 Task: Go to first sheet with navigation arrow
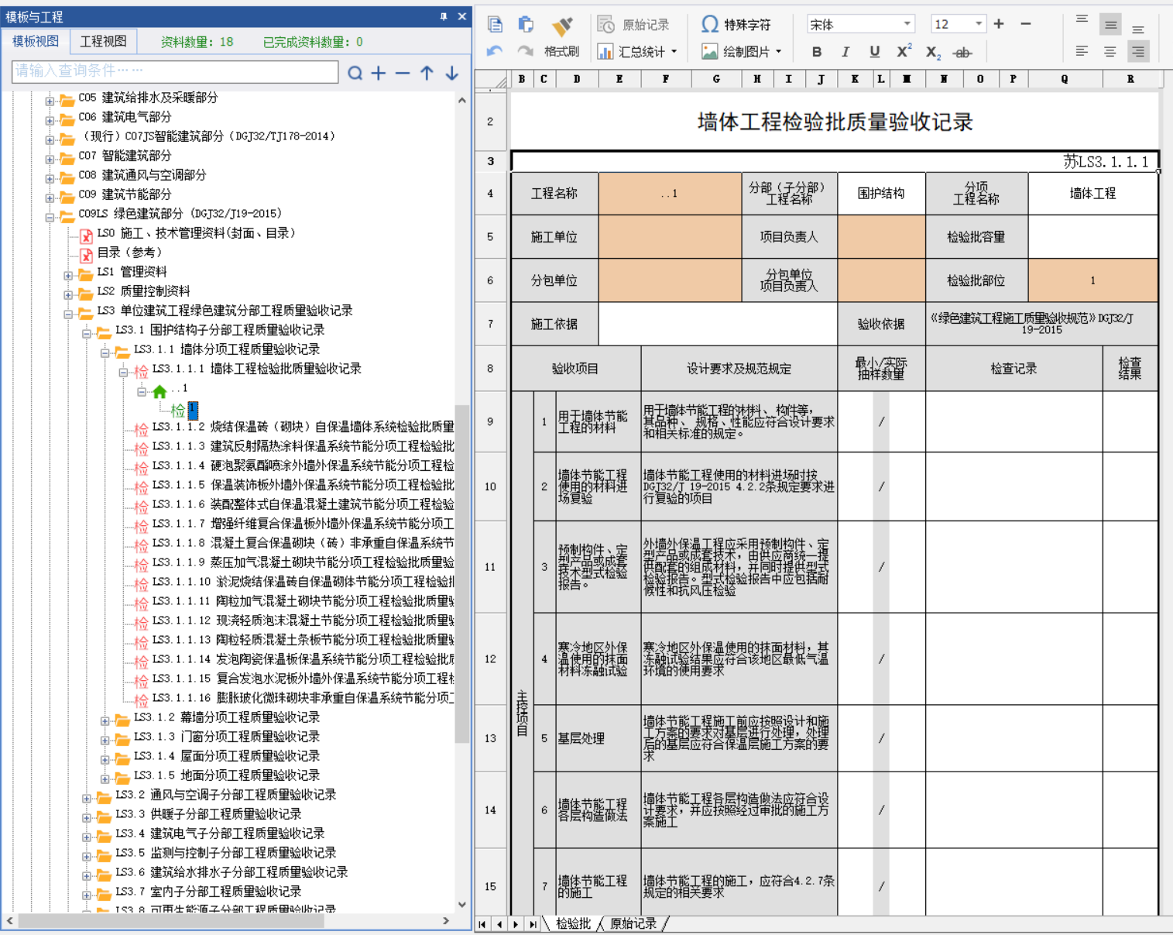click(x=483, y=923)
